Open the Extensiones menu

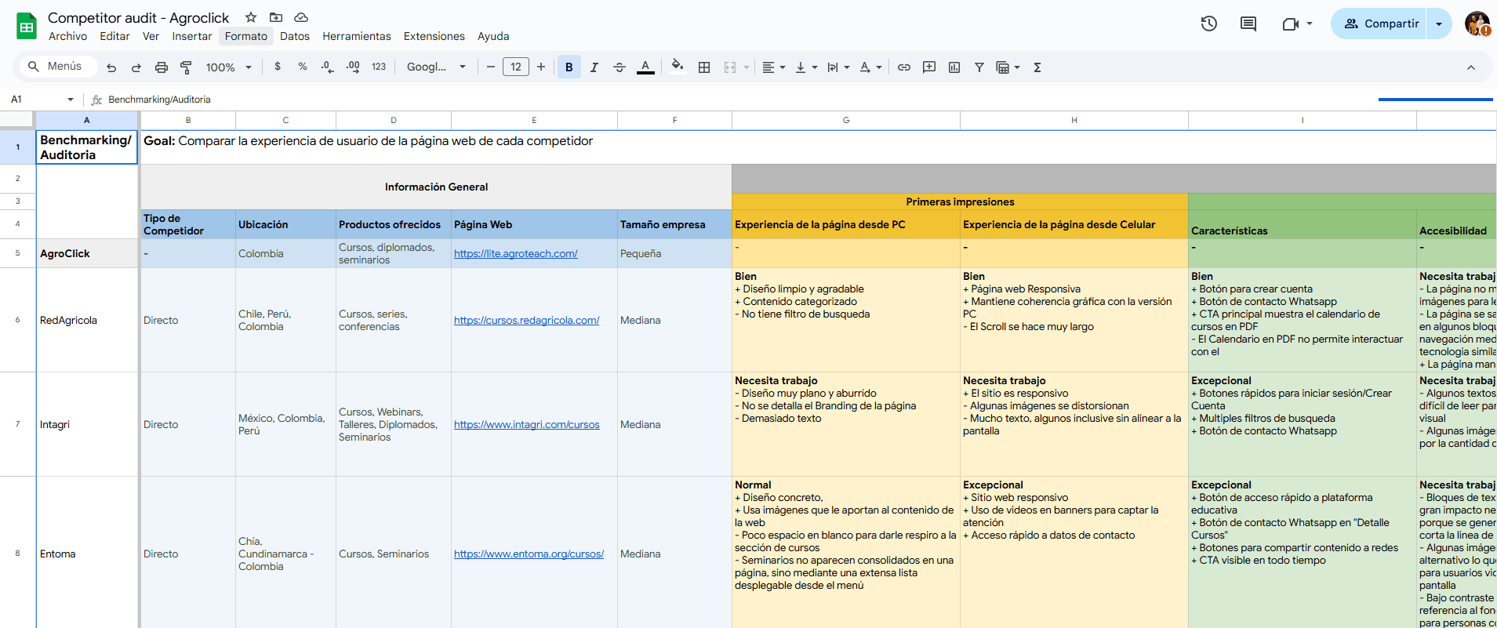coord(434,36)
